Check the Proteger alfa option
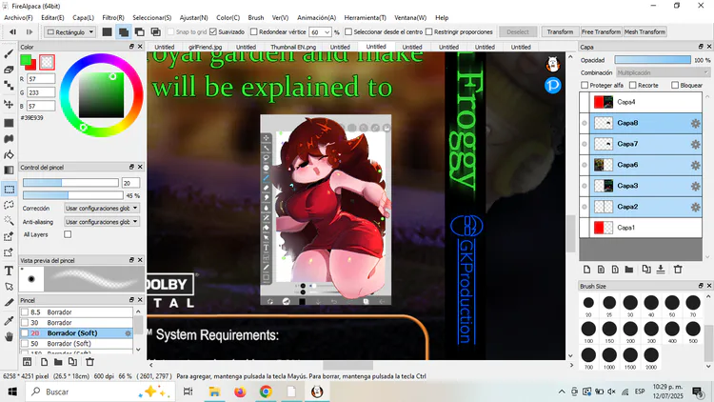714x402 pixels. click(585, 85)
